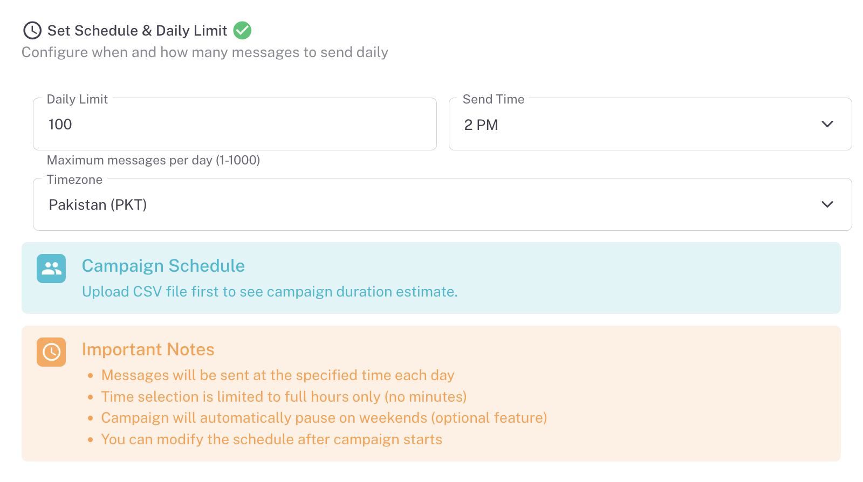863x482 pixels.
Task: Click the Send Time field label
Action: point(494,99)
